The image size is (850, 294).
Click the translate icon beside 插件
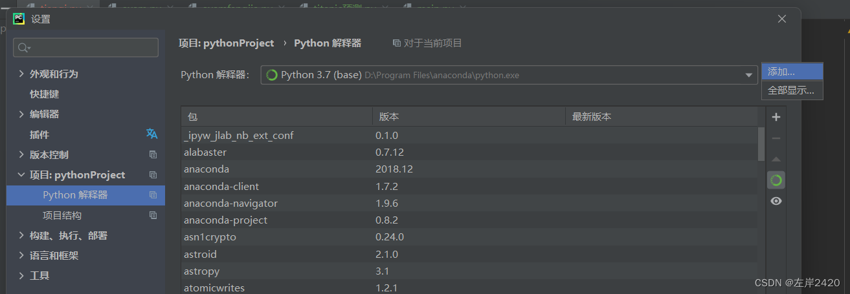click(x=152, y=134)
